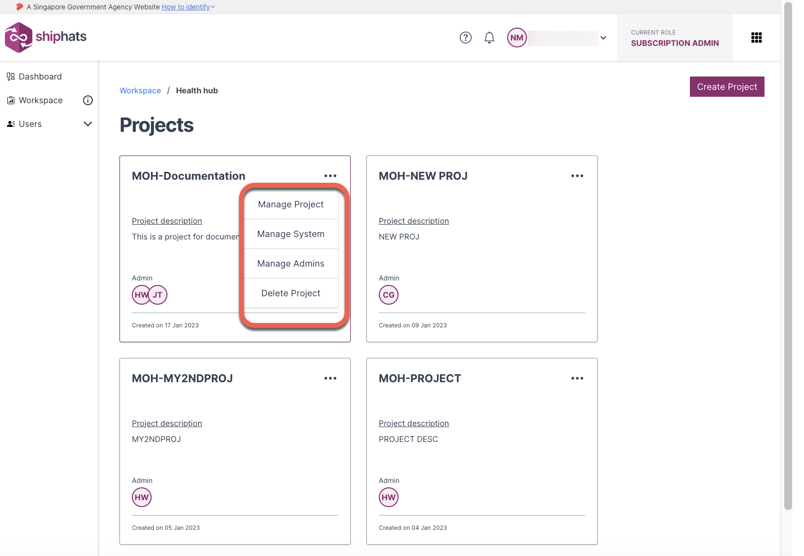804x556 pixels.
Task: Click 'Created on 09 Jan 2023' text
Action: coord(413,325)
